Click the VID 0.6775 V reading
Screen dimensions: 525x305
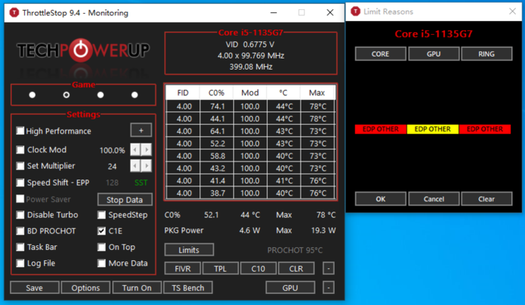250,45
